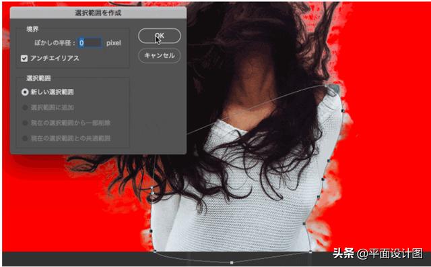Click the 選択範囲を作成 dialog title bar

pos(98,13)
